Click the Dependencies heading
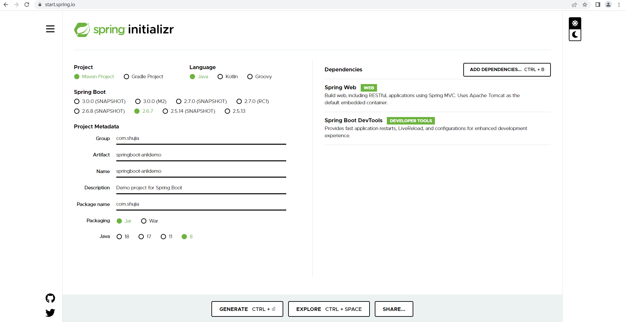 [x=343, y=70]
